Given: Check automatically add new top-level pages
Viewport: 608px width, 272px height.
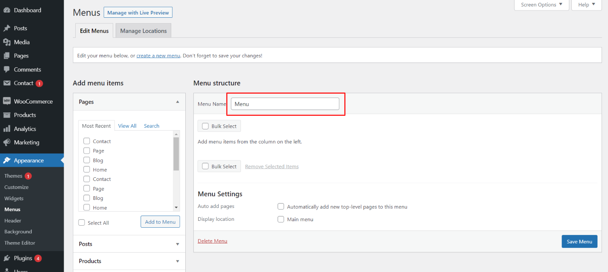Looking at the screenshot, I should coord(281,207).
